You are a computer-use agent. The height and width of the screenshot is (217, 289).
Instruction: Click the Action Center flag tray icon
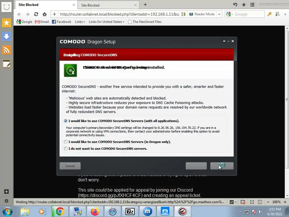tap(254, 212)
